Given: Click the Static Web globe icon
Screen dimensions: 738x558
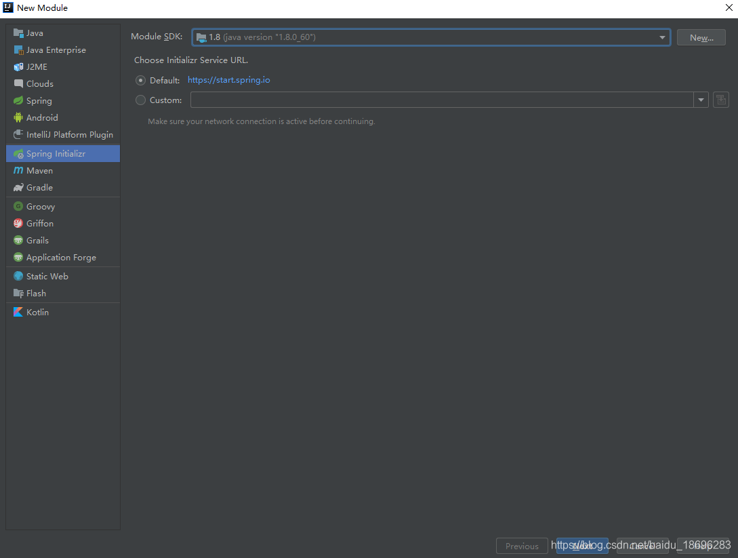Looking at the screenshot, I should click(18, 276).
